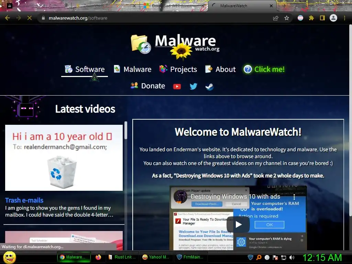
Task: Click the embedded video's title link
Action: [235, 196]
